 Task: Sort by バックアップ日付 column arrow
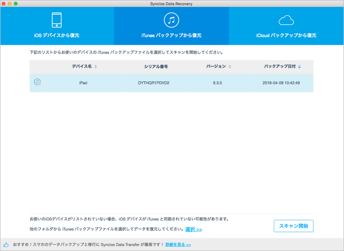pos(299,66)
